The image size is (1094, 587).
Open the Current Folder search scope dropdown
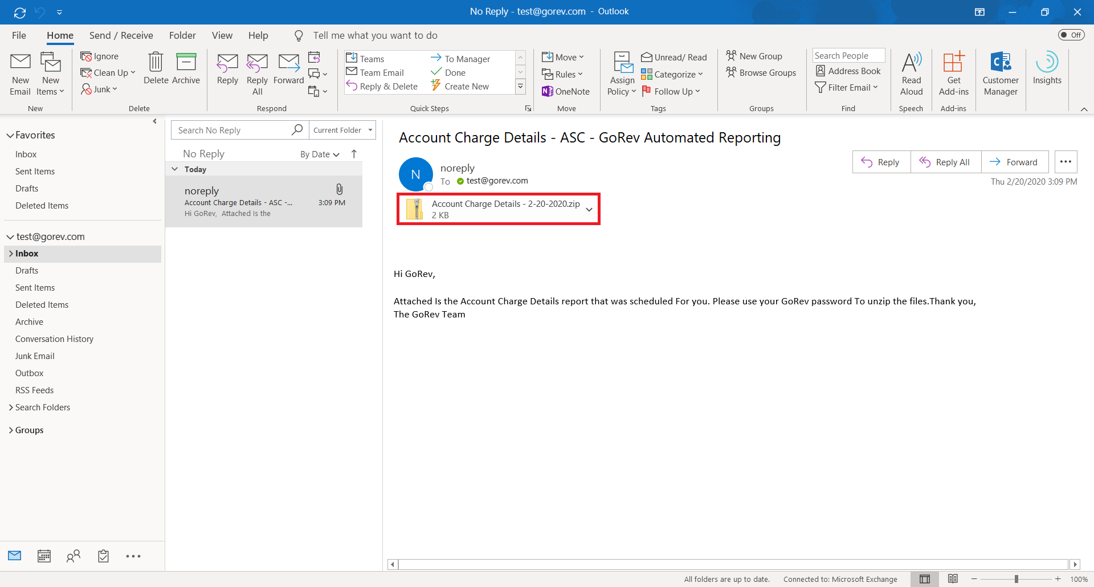[x=342, y=130]
